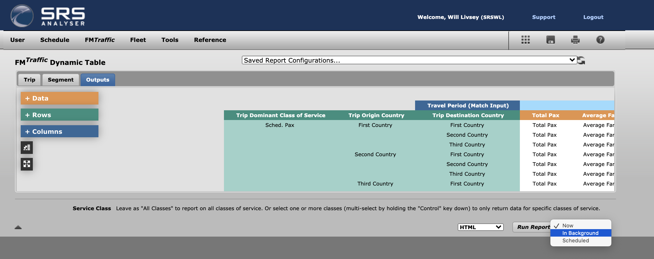
Task: Open the help question mark icon
Action: (600, 40)
